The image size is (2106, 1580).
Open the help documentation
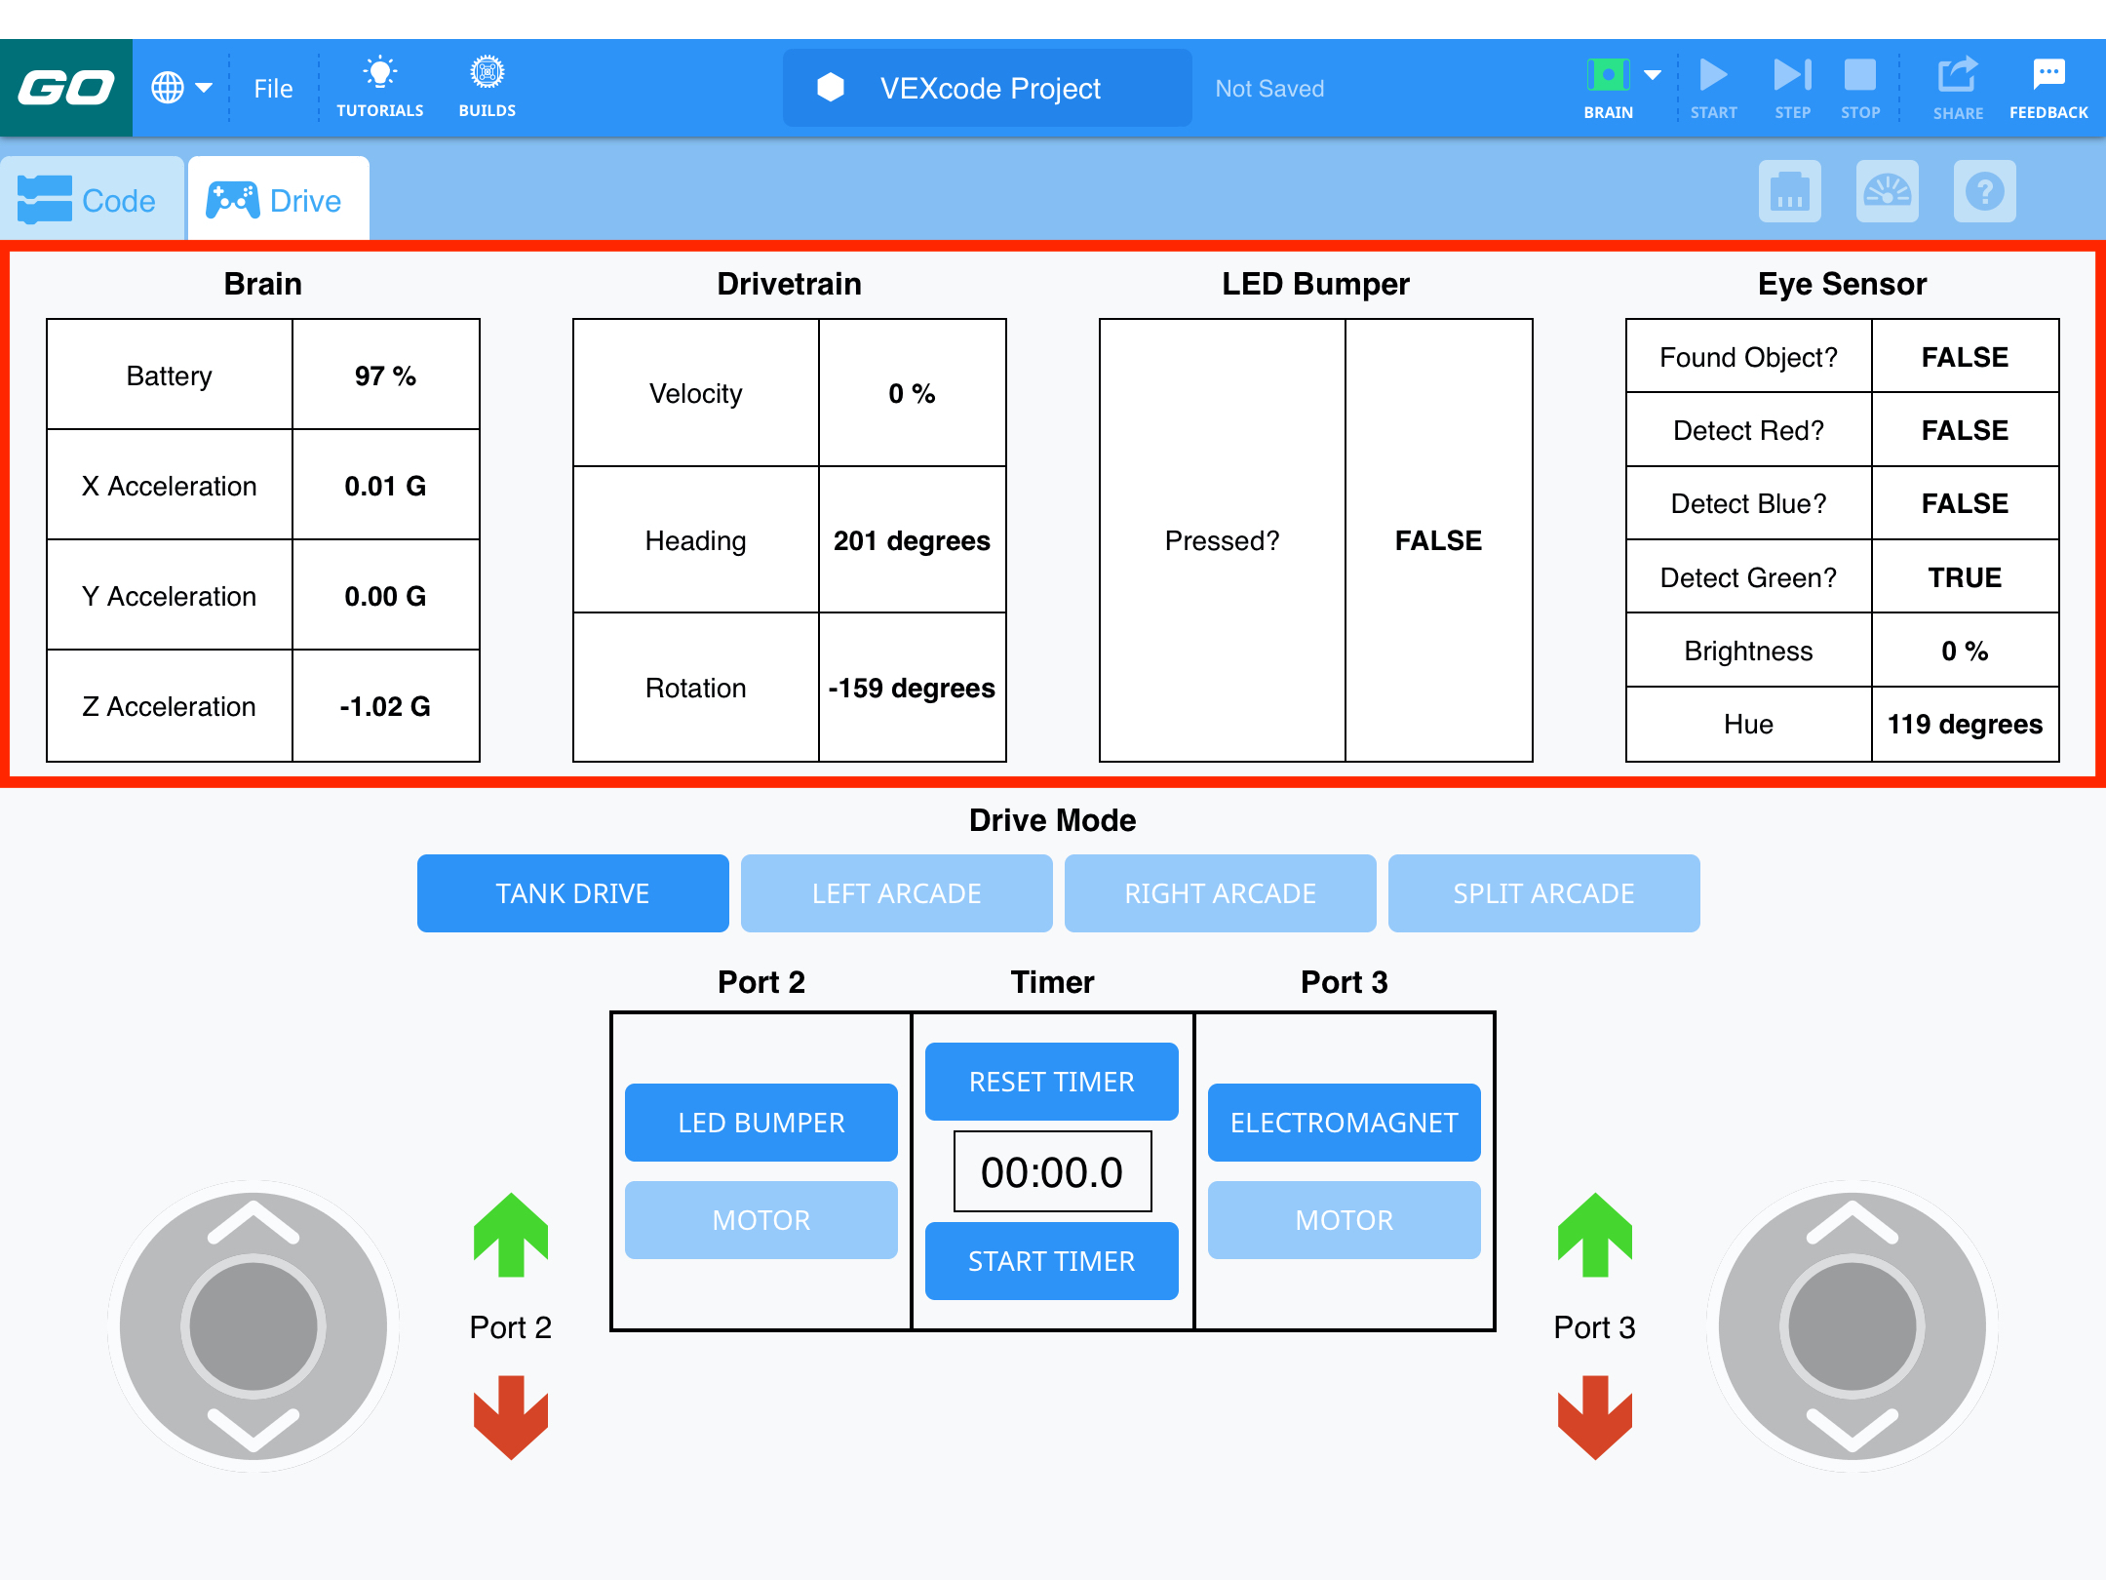point(1985,192)
